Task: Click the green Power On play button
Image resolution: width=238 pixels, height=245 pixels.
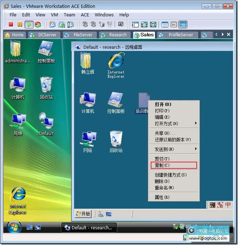Action: point(29,25)
